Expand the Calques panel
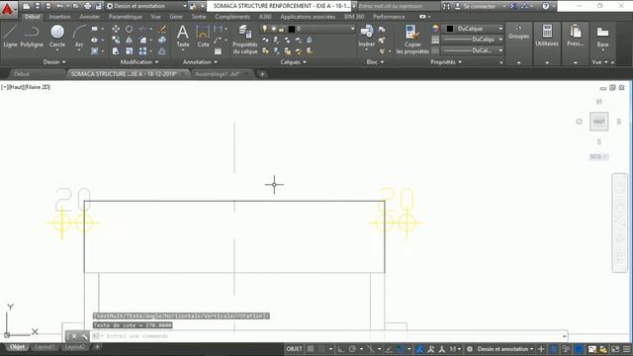This screenshot has width=633, height=356. pyautogui.click(x=293, y=61)
